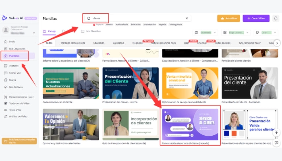Click the user avatar icon

tap(6, 30)
